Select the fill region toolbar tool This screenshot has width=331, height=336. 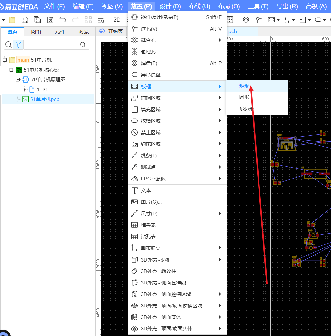(302, 20)
